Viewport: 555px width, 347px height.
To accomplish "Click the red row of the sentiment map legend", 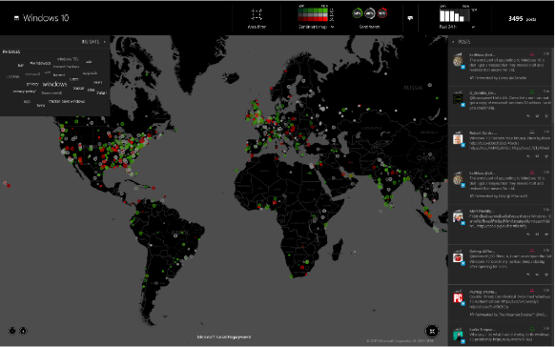I will pos(313,19).
